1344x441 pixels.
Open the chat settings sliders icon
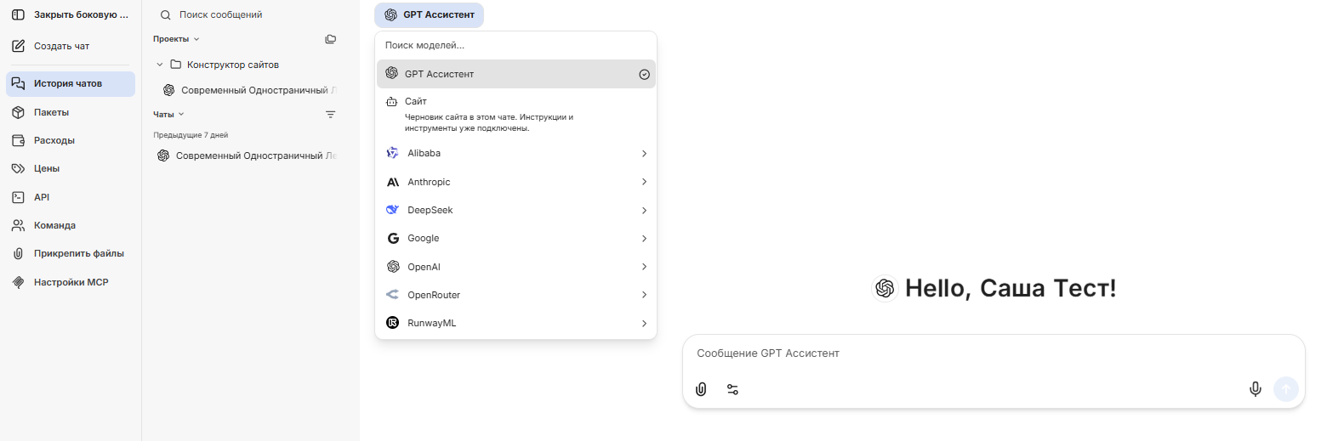tap(732, 389)
